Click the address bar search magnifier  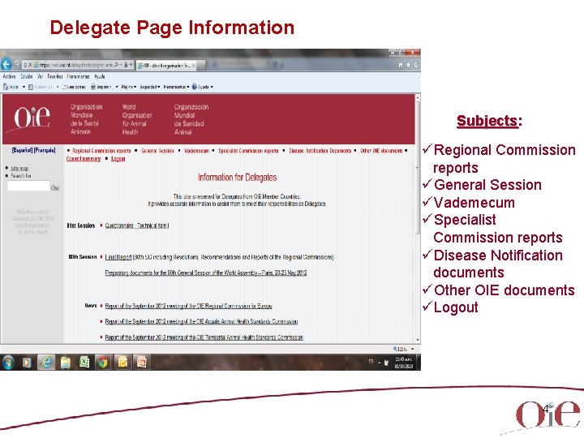[117, 65]
